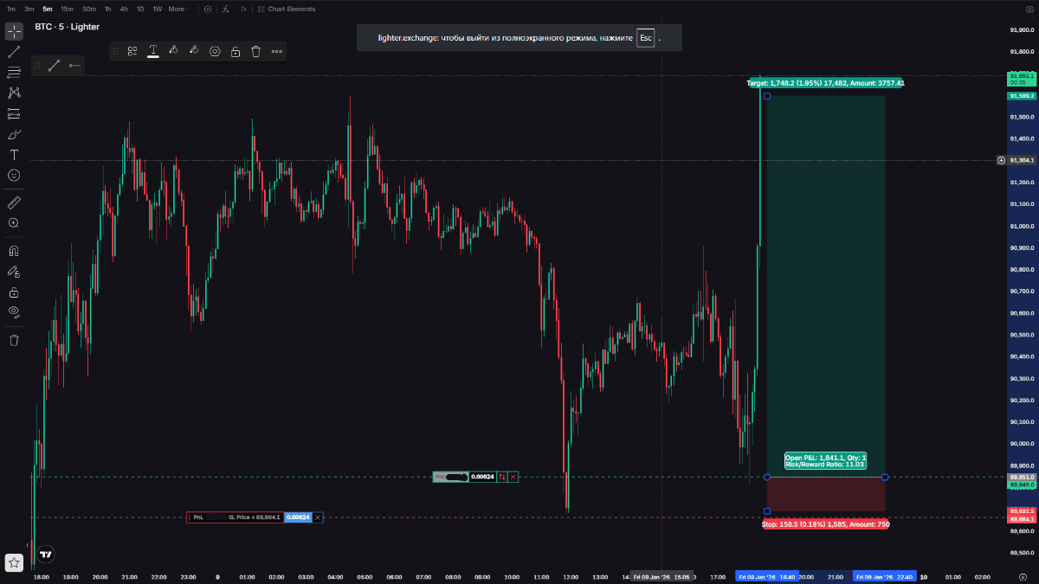
Task: Select the trend line drawing tool in sidebar
Action: point(14,52)
